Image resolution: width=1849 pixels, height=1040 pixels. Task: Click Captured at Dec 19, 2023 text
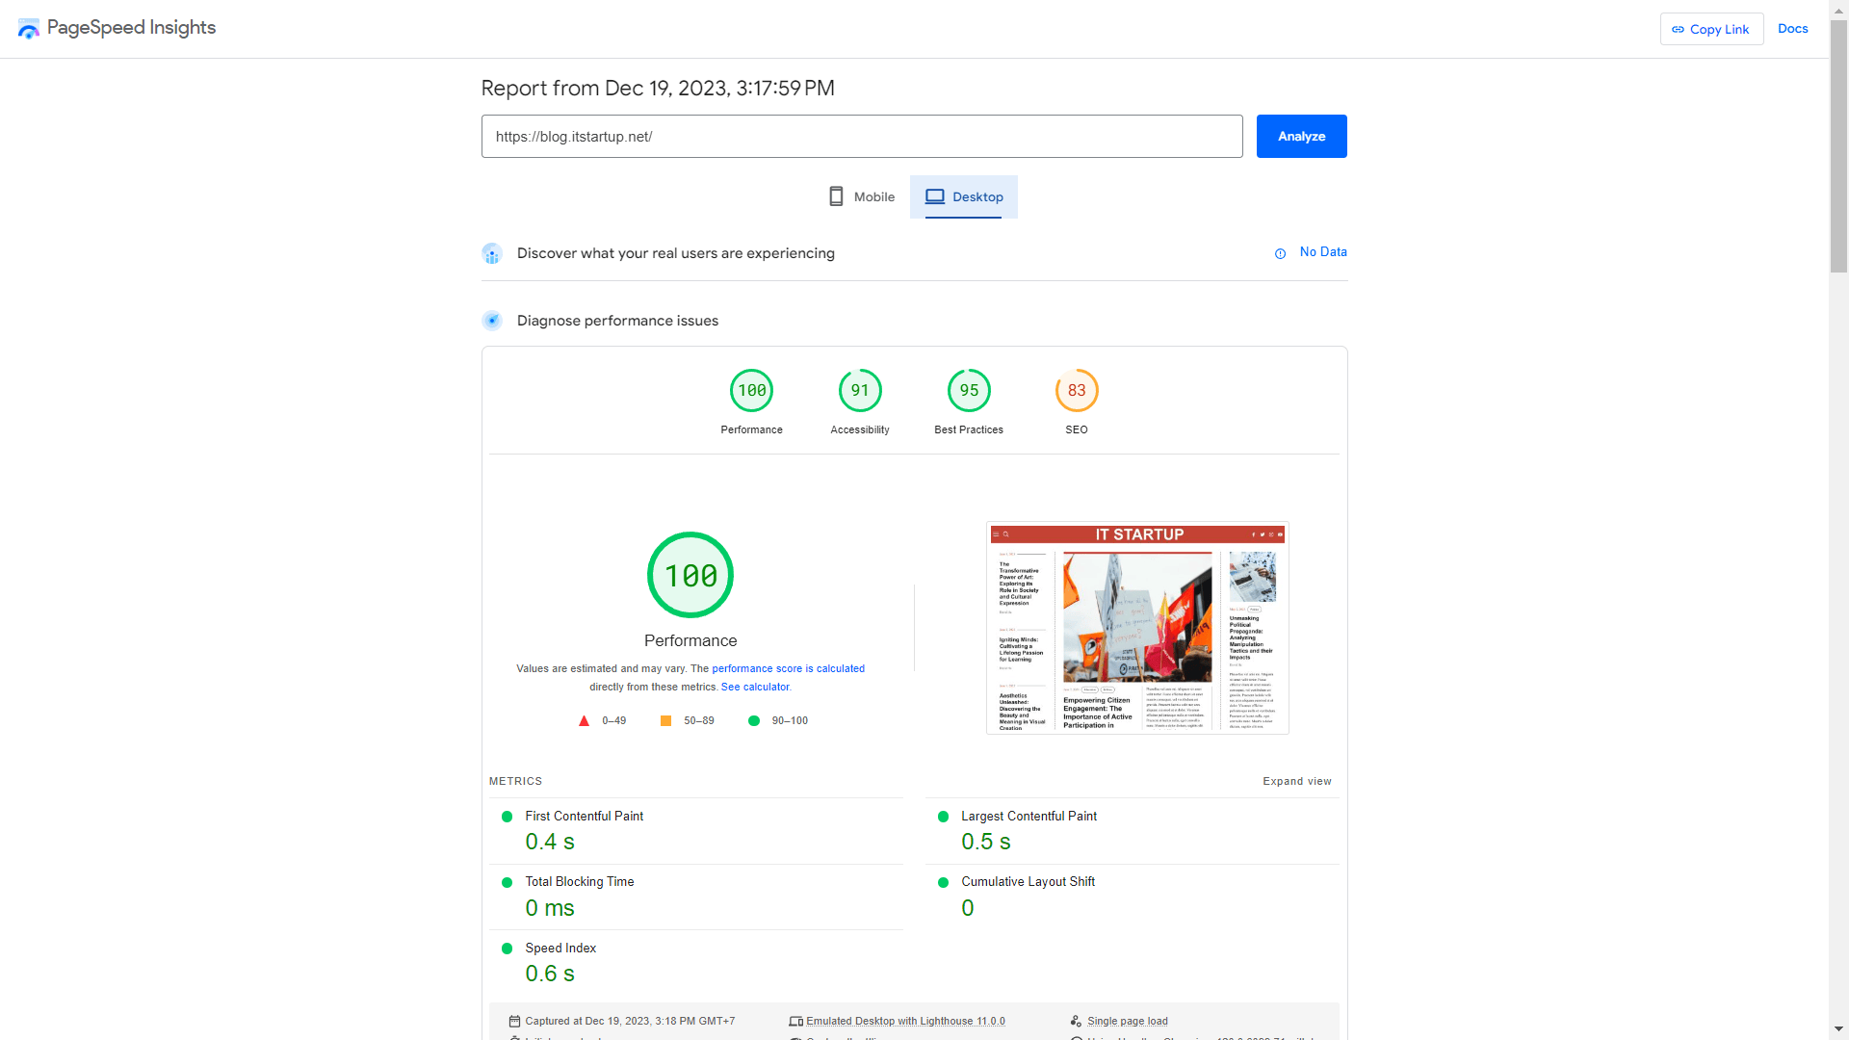click(630, 1021)
